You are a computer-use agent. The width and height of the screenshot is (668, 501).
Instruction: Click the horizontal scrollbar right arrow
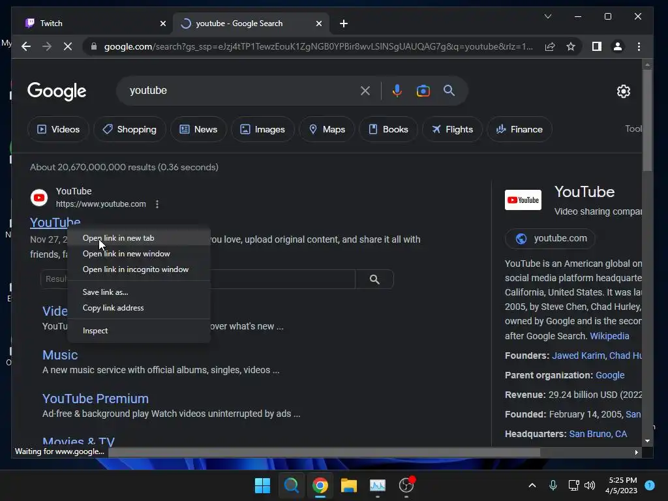pos(637,453)
